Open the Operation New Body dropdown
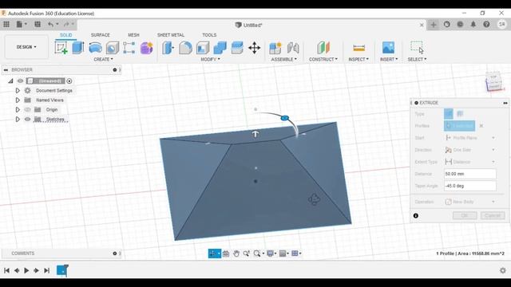 tap(470, 202)
